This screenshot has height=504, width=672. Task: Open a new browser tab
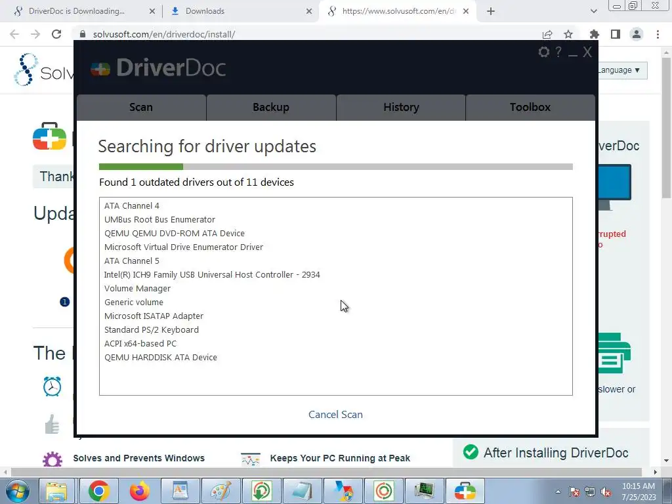point(491,11)
